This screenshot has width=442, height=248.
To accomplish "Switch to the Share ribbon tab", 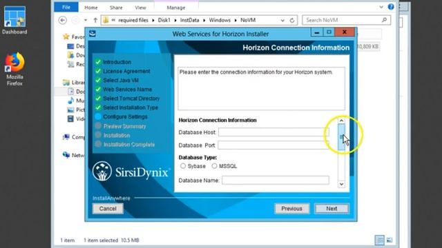I will 116,8.
